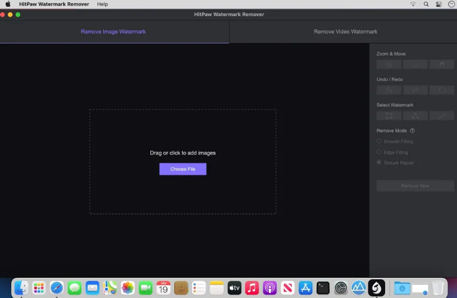Select the hand move tool

point(442,64)
